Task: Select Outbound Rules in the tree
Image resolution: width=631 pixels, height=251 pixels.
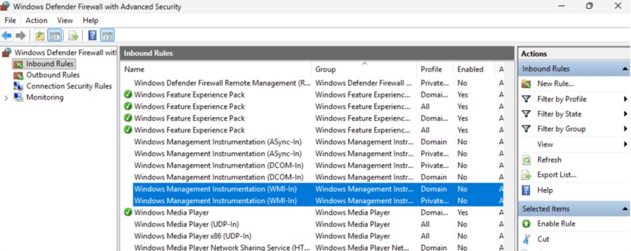Action: coord(53,75)
